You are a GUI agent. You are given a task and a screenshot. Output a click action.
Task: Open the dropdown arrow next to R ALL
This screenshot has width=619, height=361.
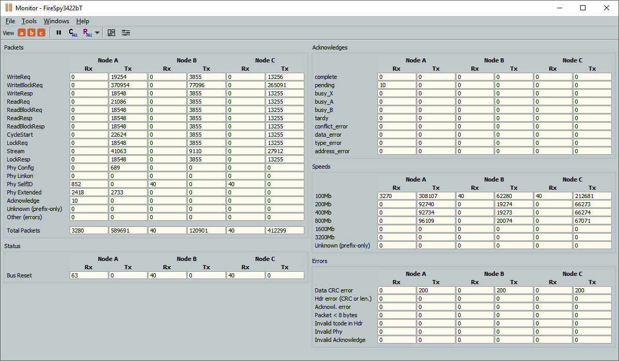[97, 33]
